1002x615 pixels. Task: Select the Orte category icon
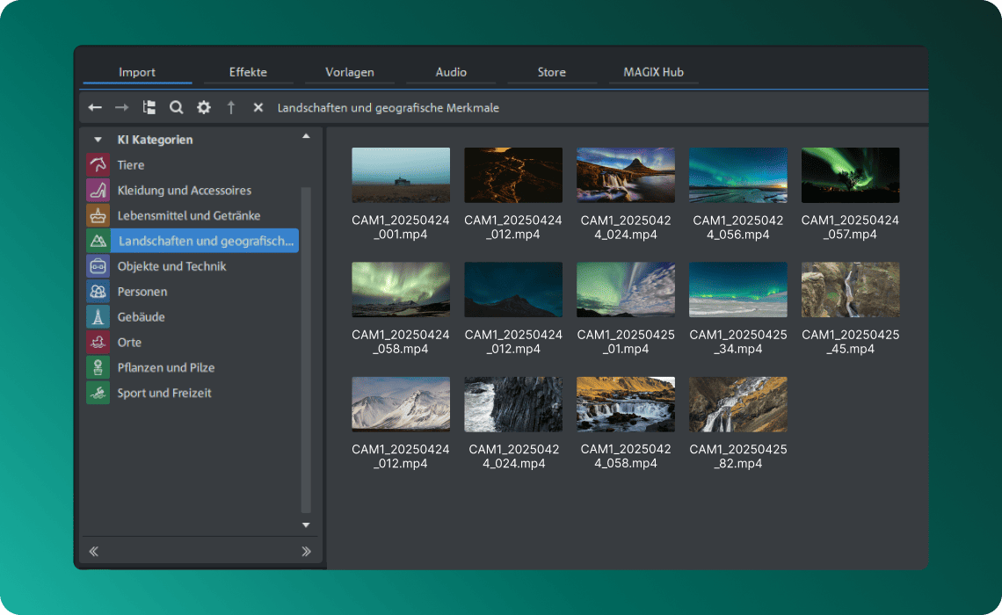98,343
